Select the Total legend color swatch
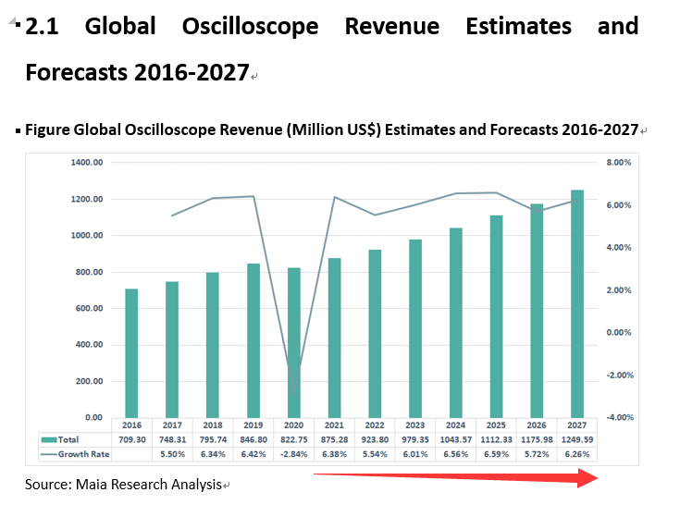 click(x=48, y=439)
